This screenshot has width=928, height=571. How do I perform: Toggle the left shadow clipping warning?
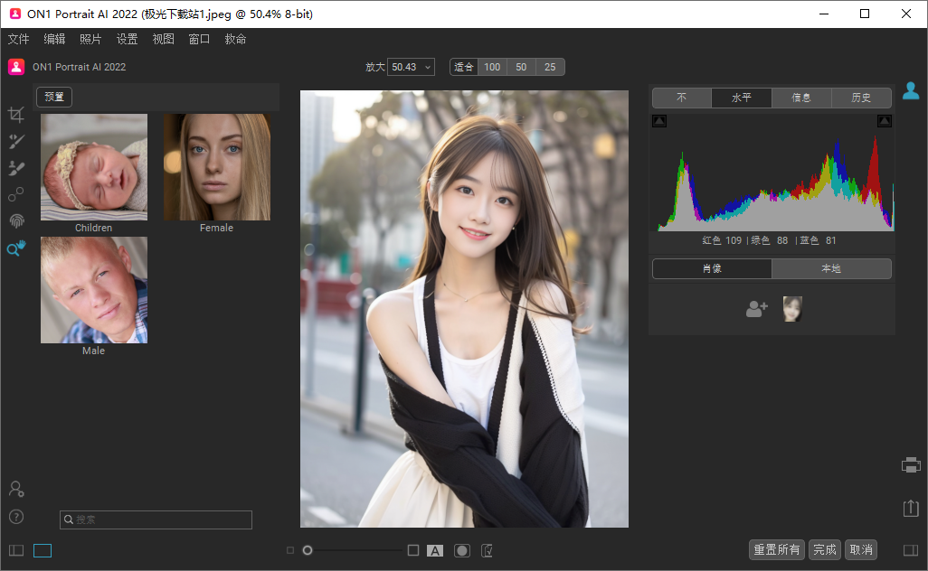tap(659, 121)
